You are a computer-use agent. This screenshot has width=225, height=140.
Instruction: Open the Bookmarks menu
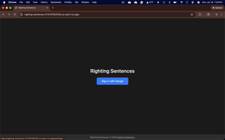pyautogui.click(x=56, y=2)
